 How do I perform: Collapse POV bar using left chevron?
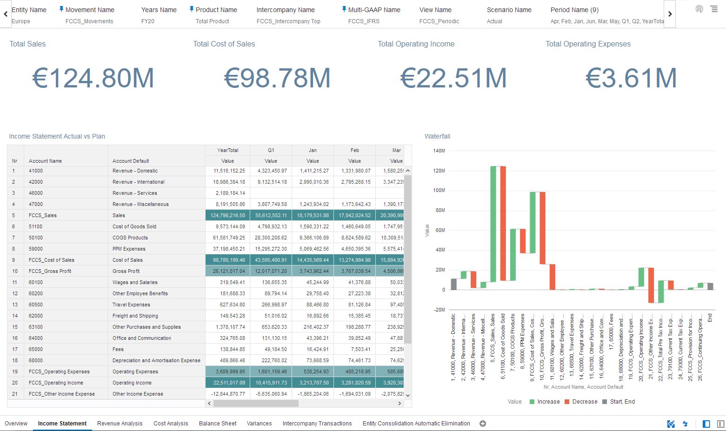(5, 14)
